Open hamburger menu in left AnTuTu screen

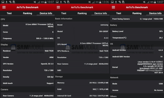[4, 7]
